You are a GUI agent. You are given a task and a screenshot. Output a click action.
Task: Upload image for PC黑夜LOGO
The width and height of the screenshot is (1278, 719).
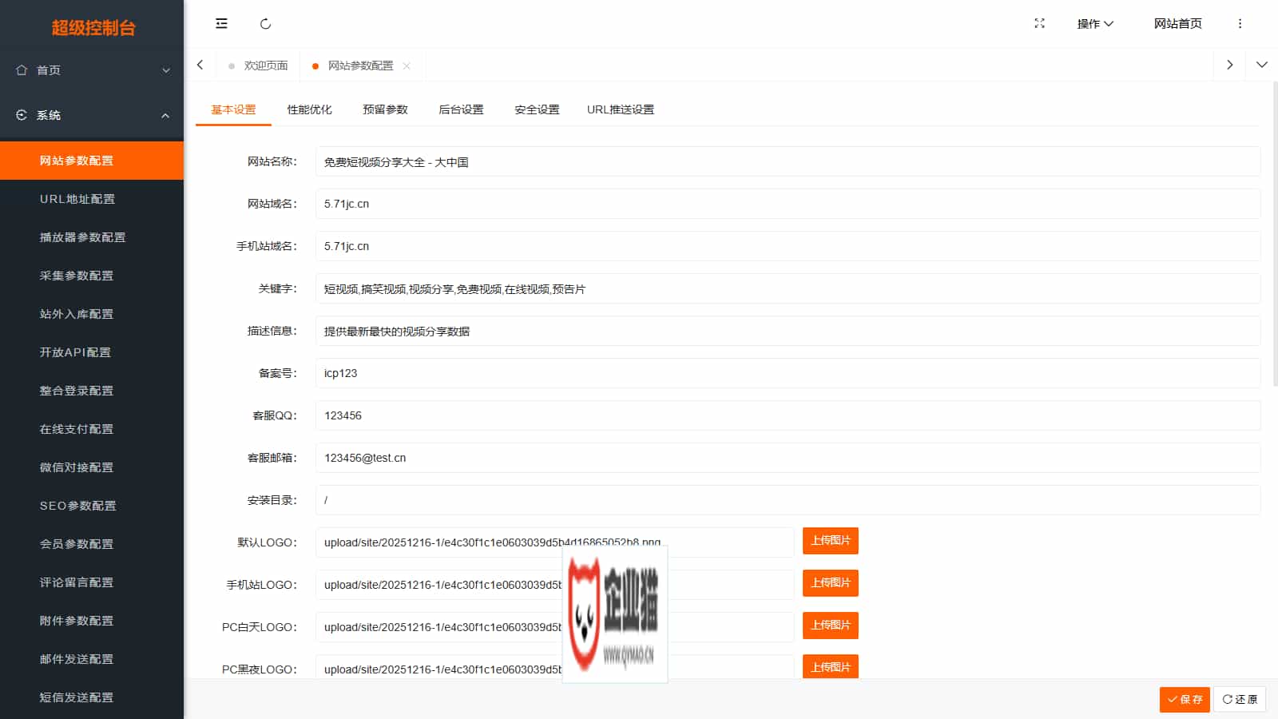[831, 667]
